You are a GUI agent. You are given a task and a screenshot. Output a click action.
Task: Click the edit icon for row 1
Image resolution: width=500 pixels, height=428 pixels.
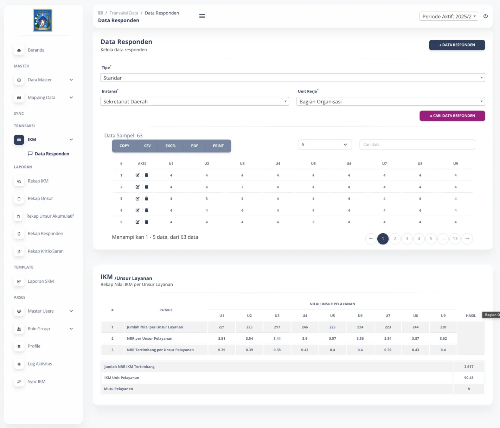[x=137, y=175]
